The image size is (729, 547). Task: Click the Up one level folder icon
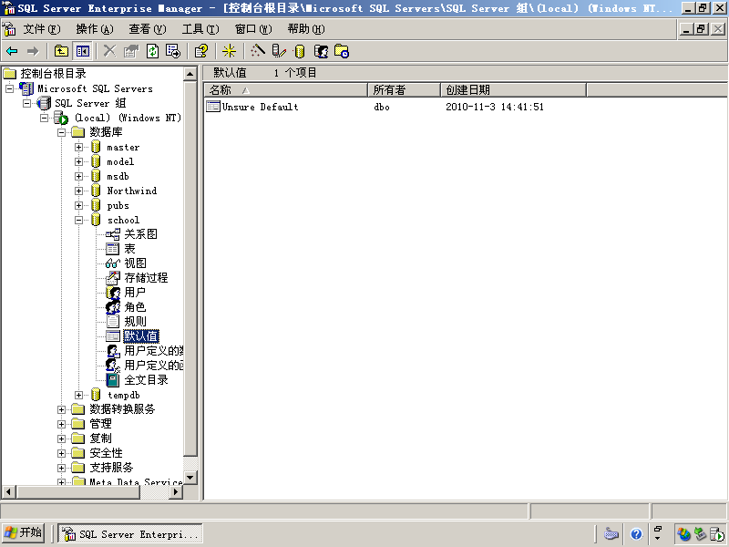[61, 51]
